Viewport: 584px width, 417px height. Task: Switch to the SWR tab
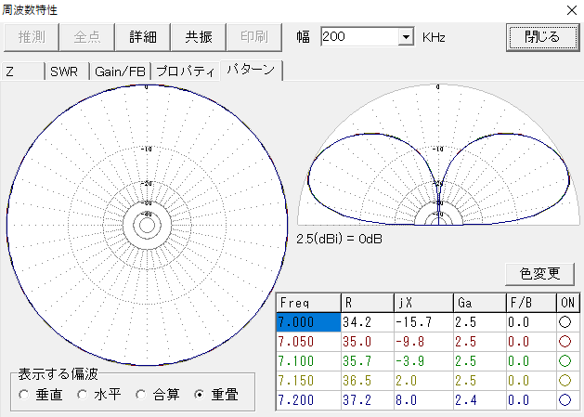click(x=67, y=72)
